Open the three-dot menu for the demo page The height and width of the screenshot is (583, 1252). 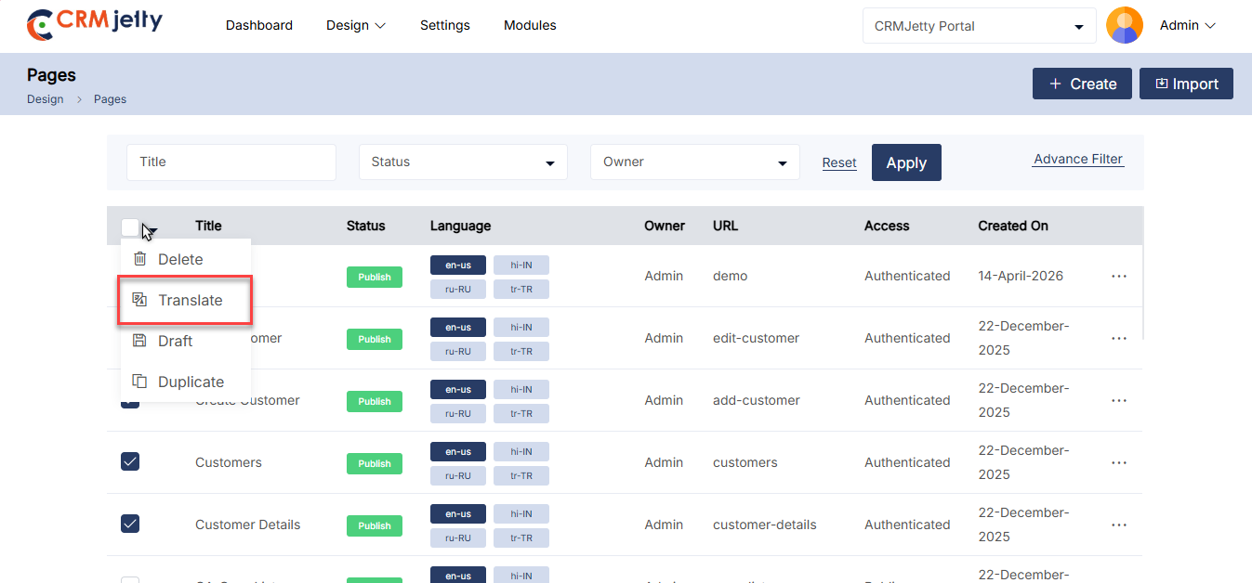(1118, 277)
